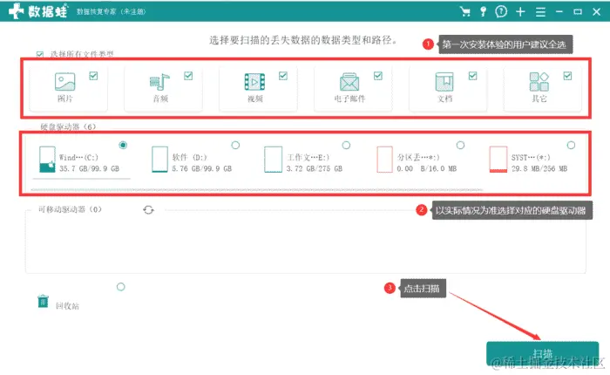610x375 pixels.
Task: Click the SYST drive icon
Action: [498, 160]
